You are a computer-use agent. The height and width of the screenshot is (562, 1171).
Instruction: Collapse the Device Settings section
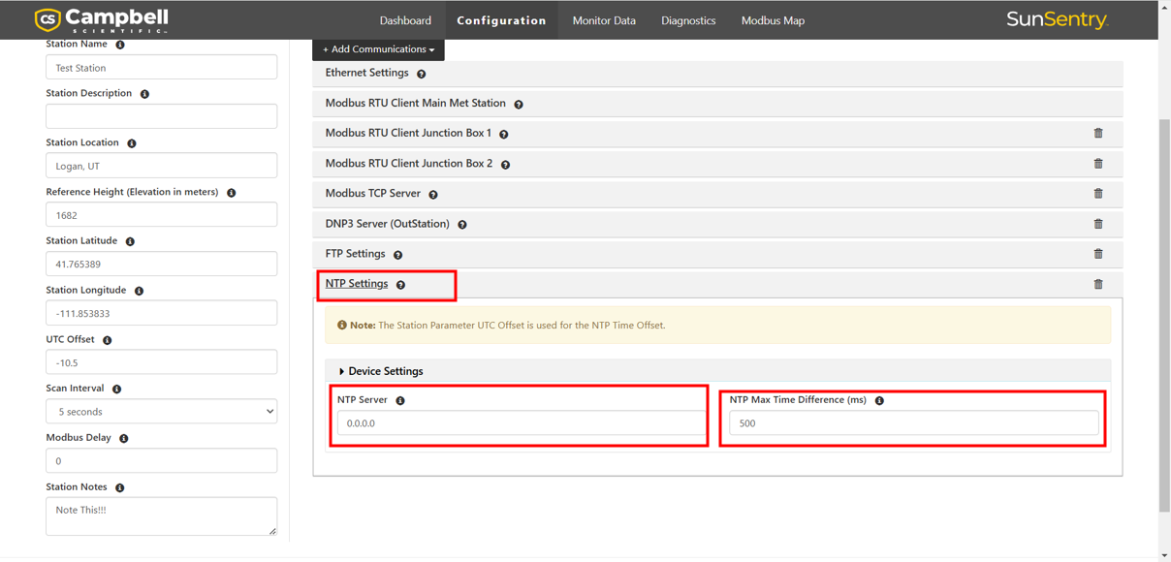coord(385,371)
